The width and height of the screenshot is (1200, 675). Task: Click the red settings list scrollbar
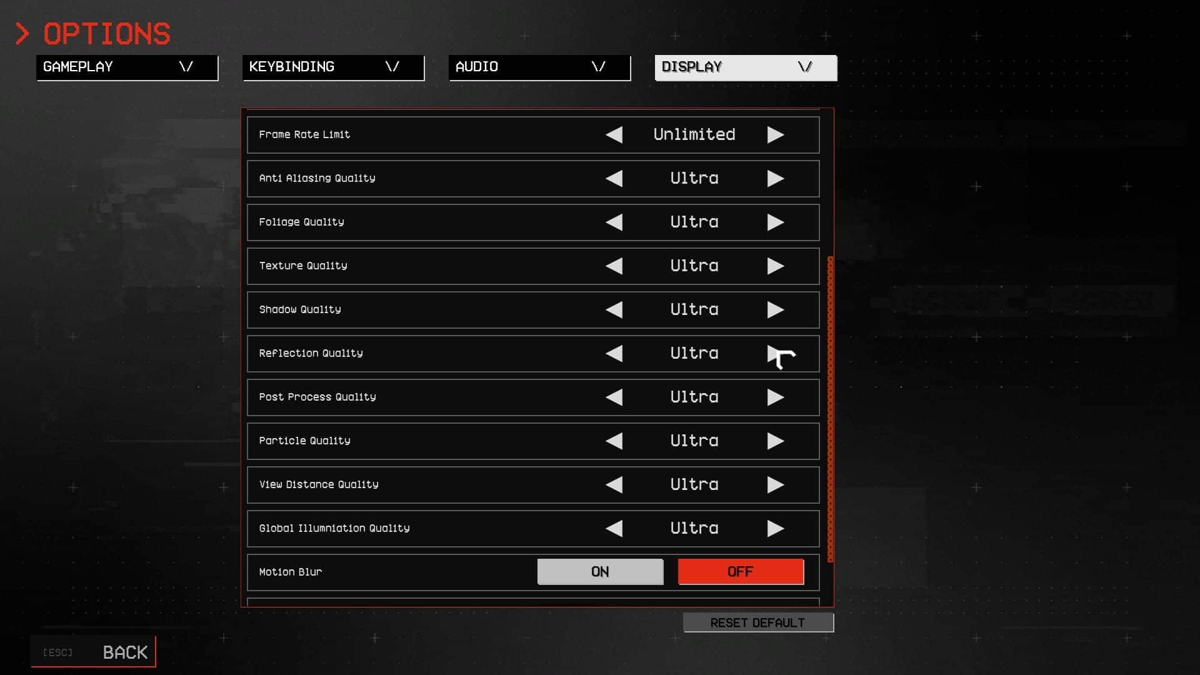(830, 409)
